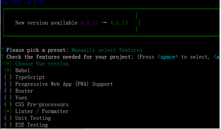The height and width of the screenshot is (129, 221).
Task: Toggle the Choose Vue version checkbox
Action: pyautogui.click(x=8, y=64)
